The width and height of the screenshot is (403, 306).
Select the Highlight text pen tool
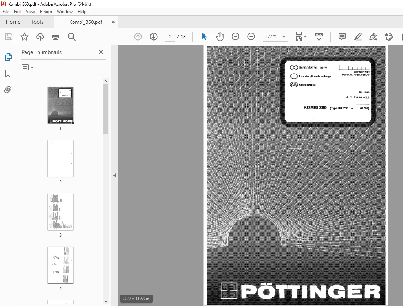(x=358, y=37)
